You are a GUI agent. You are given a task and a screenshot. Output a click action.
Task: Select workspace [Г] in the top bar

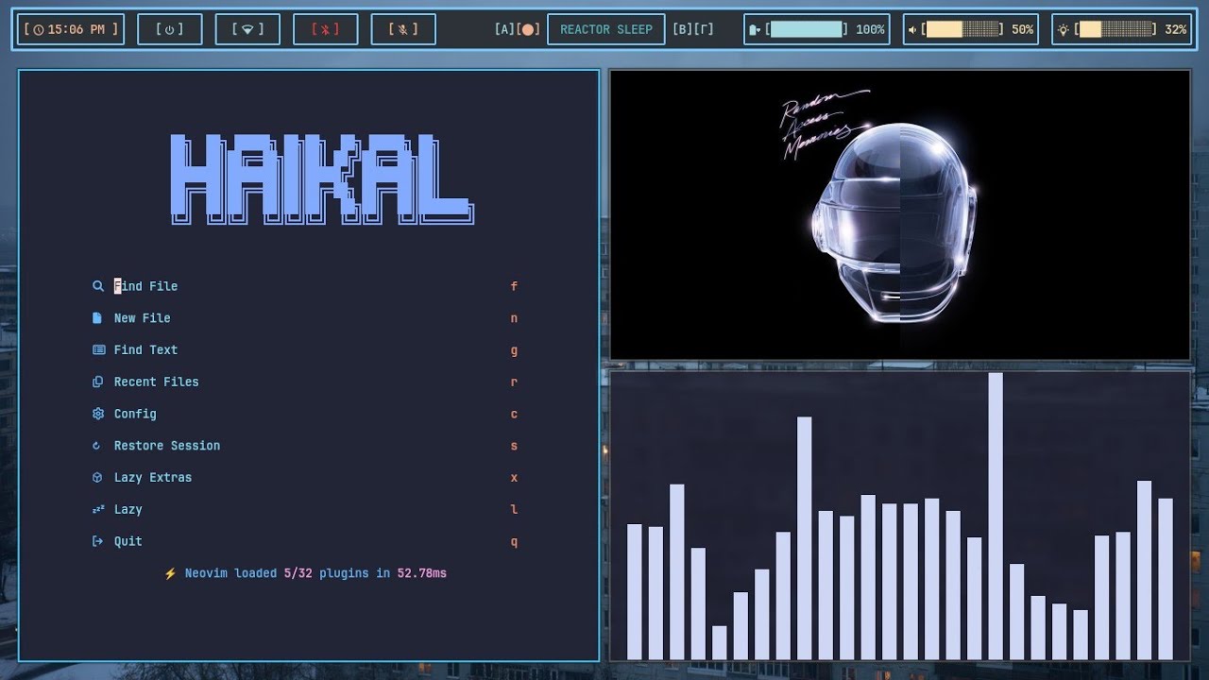(705, 29)
